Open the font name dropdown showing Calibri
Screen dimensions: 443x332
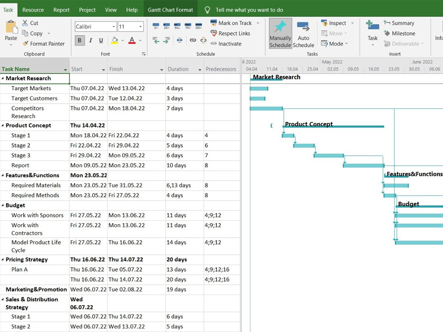point(96,27)
